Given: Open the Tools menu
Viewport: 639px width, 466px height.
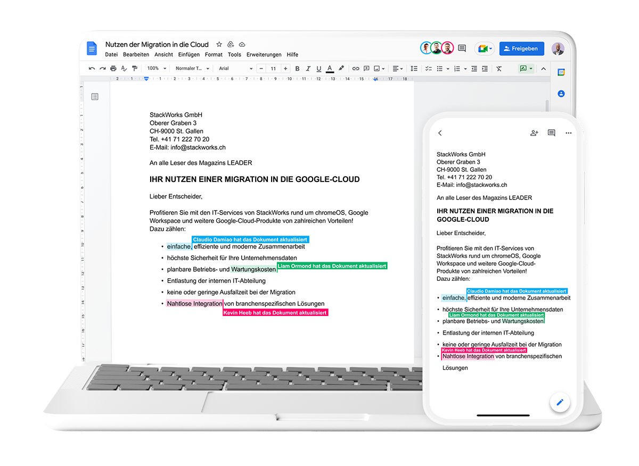Looking at the screenshot, I should click(x=234, y=55).
